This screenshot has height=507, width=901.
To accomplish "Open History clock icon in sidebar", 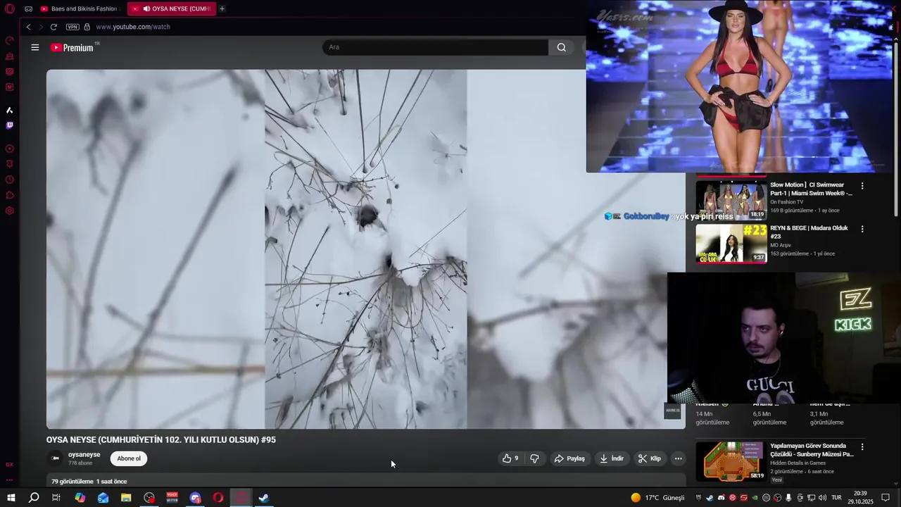I will coord(10,180).
